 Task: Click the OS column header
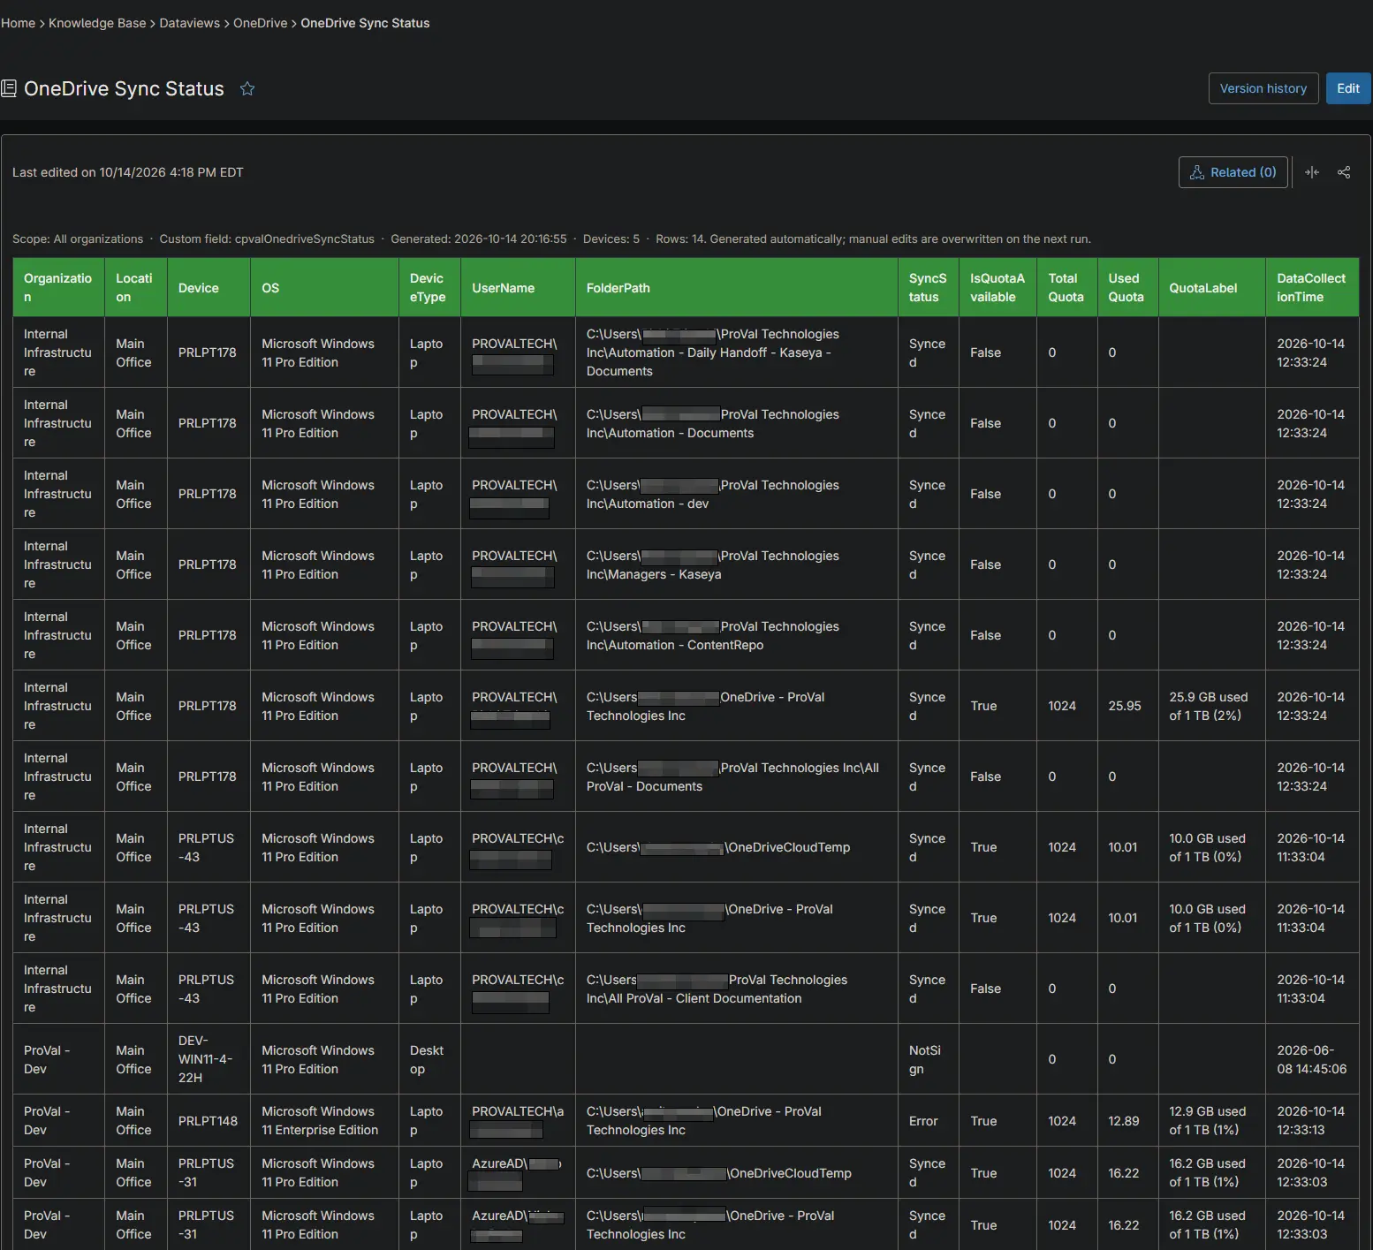click(324, 287)
